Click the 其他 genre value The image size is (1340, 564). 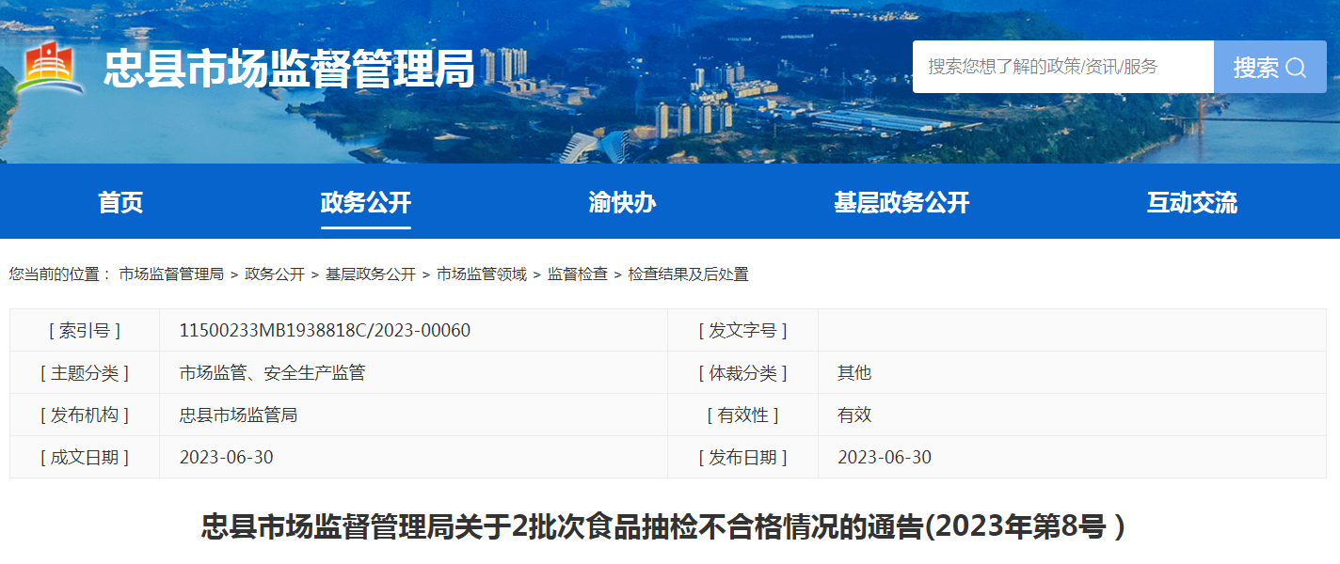854,372
